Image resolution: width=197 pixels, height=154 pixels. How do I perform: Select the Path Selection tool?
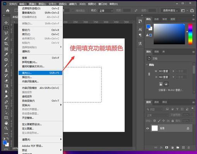click(6, 112)
